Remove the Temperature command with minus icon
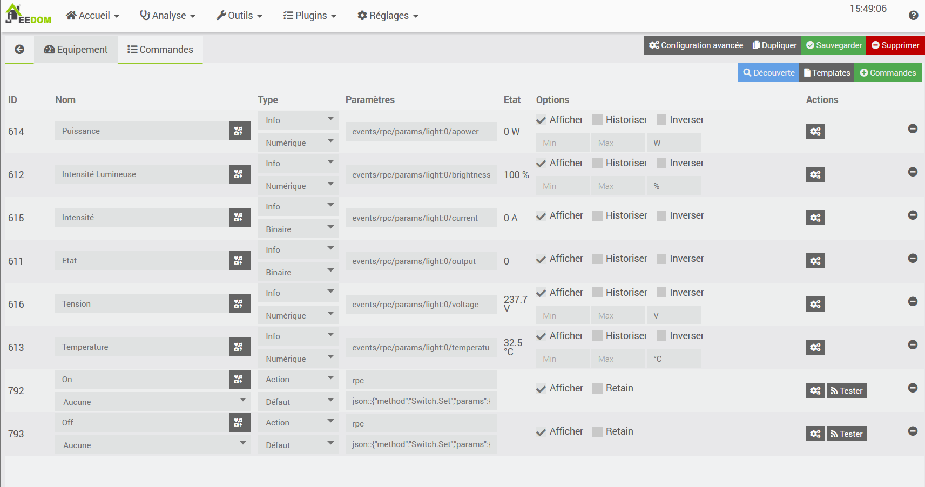The width and height of the screenshot is (925, 487). click(913, 344)
